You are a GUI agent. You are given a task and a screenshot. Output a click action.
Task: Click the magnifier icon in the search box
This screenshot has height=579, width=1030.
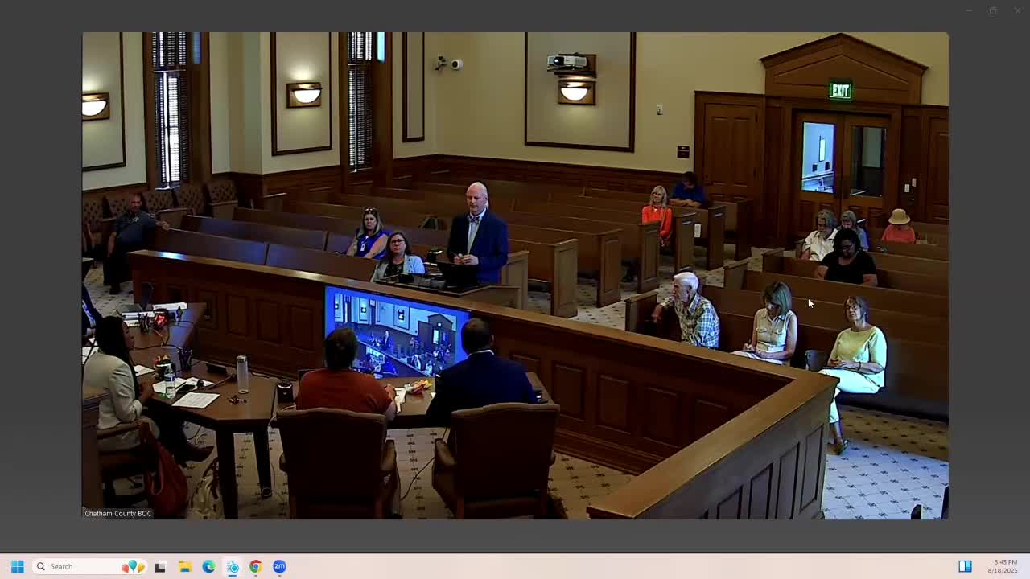(40, 566)
